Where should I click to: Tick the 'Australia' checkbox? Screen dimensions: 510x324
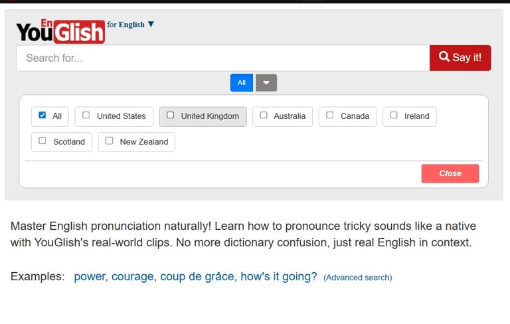click(264, 115)
